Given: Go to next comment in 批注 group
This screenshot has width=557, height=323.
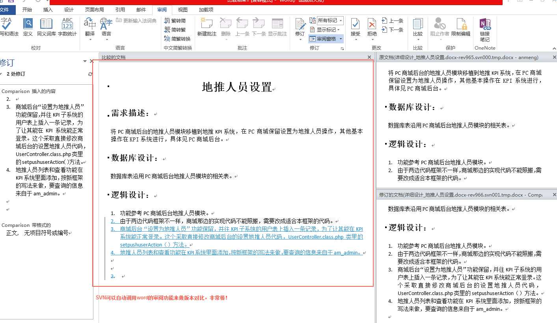Looking at the screenshot, I should coord(259,27).
